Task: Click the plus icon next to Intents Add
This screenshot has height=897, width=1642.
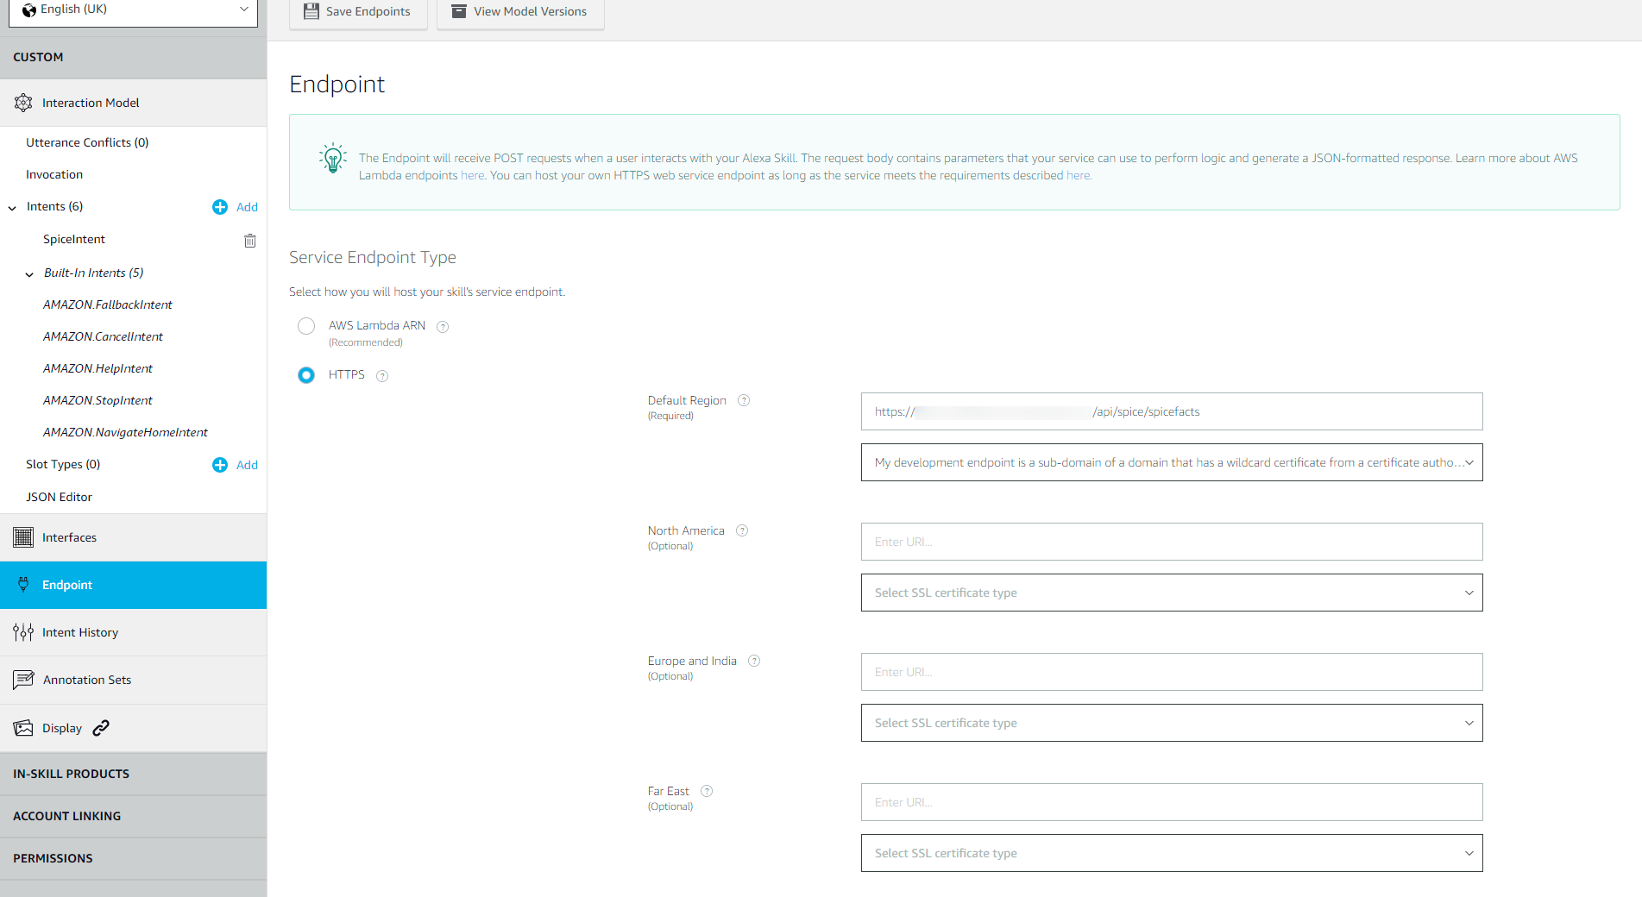Action: click(x=220, y=207)
